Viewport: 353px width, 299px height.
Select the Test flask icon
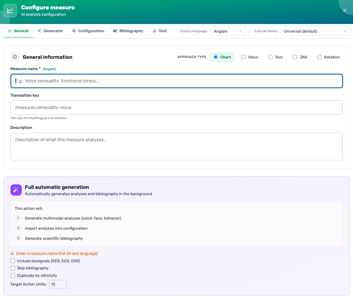point(154,31)
